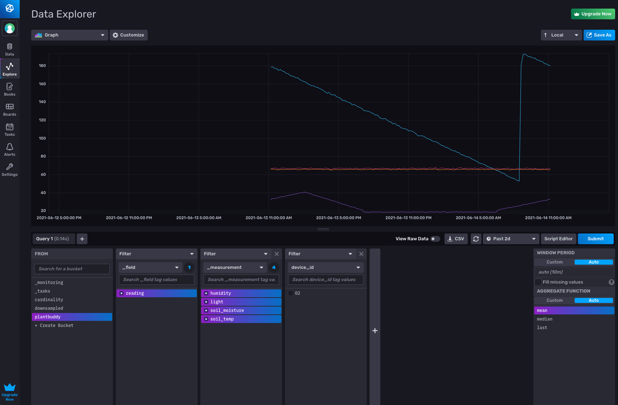This screenshot has height=405, width=618.
Task: Click the user avatar icon
Action: pos(10,28)
